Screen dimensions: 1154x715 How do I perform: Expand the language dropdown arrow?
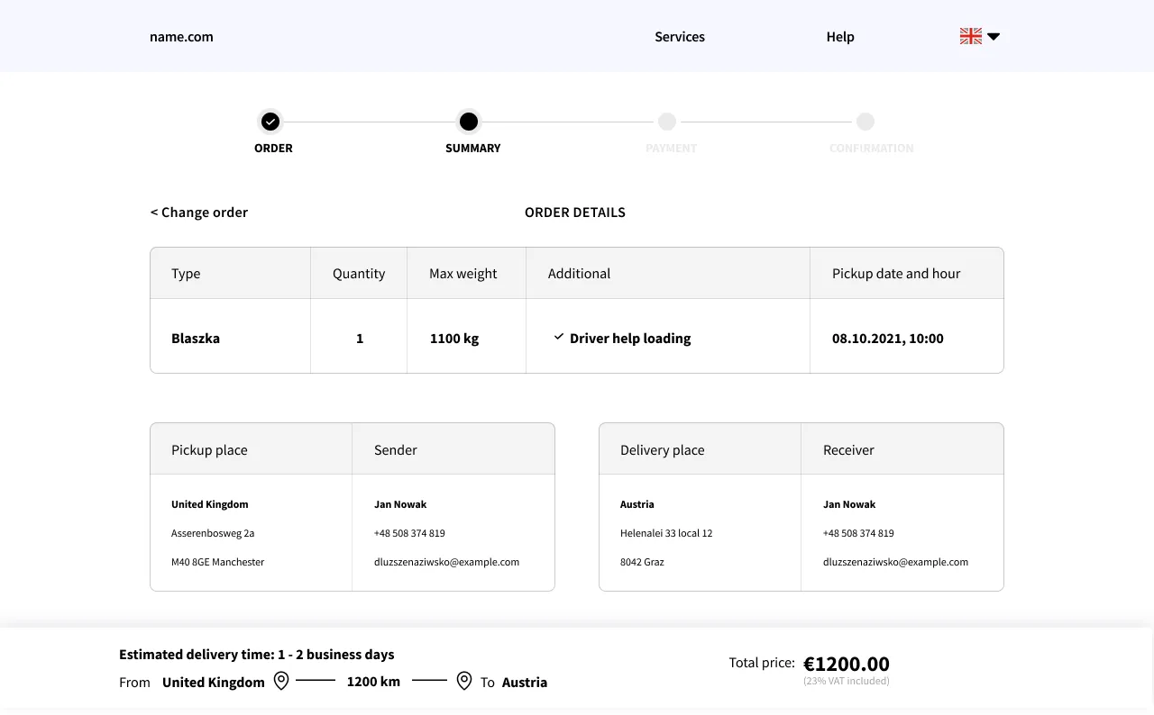point(994,37)
